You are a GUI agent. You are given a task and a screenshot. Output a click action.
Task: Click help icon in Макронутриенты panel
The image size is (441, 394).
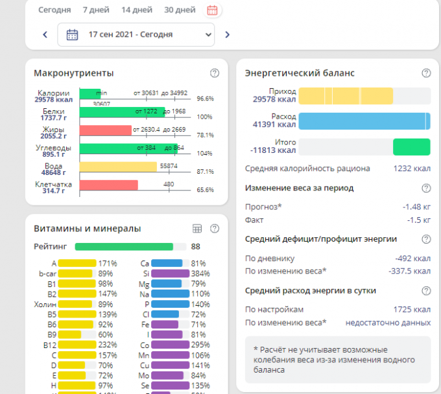pyautogui.click(x=215, y=73)
